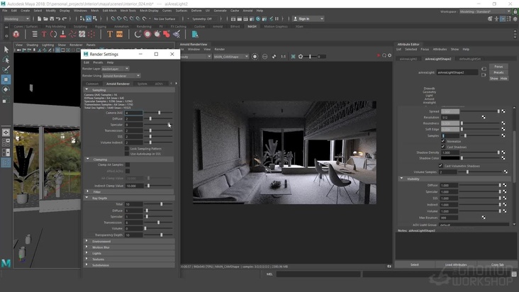Click the 1:1 zoom icon in Arnold RenderView
Viewport: 519px width, 292px height.
284,57
